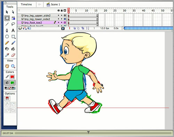This screenshot has height=137, width=174.
Task: Select the Pencil tool
Action: [7, 43]
